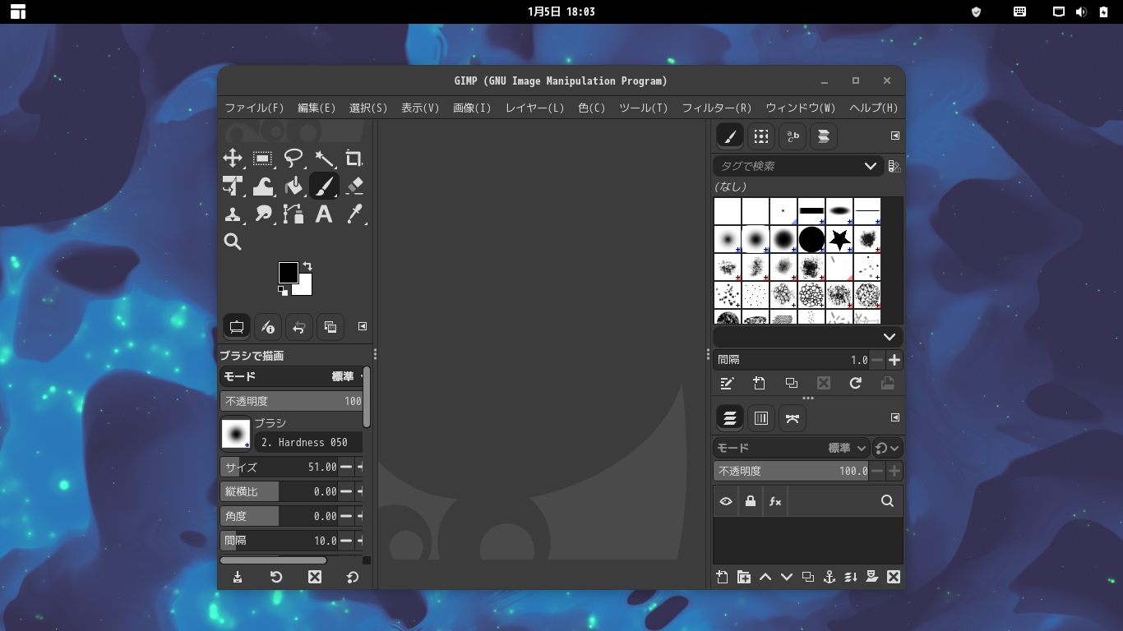The image size is (1123, 631).
Task: Switch to the Channels tab
Action: tap(761, 418)
